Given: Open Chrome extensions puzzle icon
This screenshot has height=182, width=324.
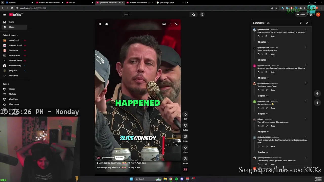Looking at the screenshot, I should [305, 8].
